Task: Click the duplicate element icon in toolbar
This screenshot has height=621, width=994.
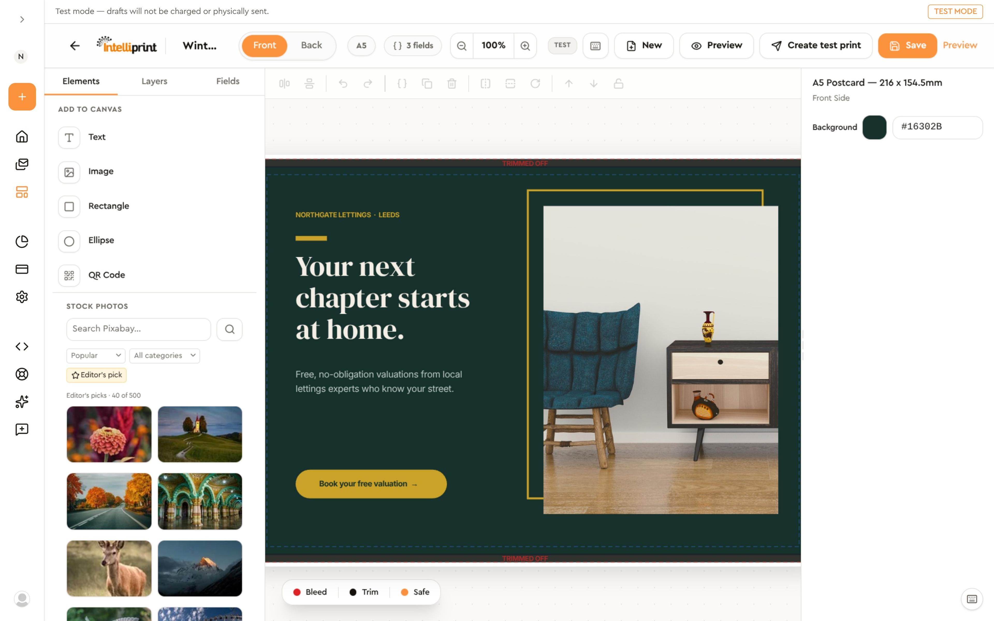Action: coord(427,84)
